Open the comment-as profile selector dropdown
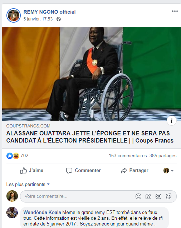181x228 pixels. pos(169,171)
